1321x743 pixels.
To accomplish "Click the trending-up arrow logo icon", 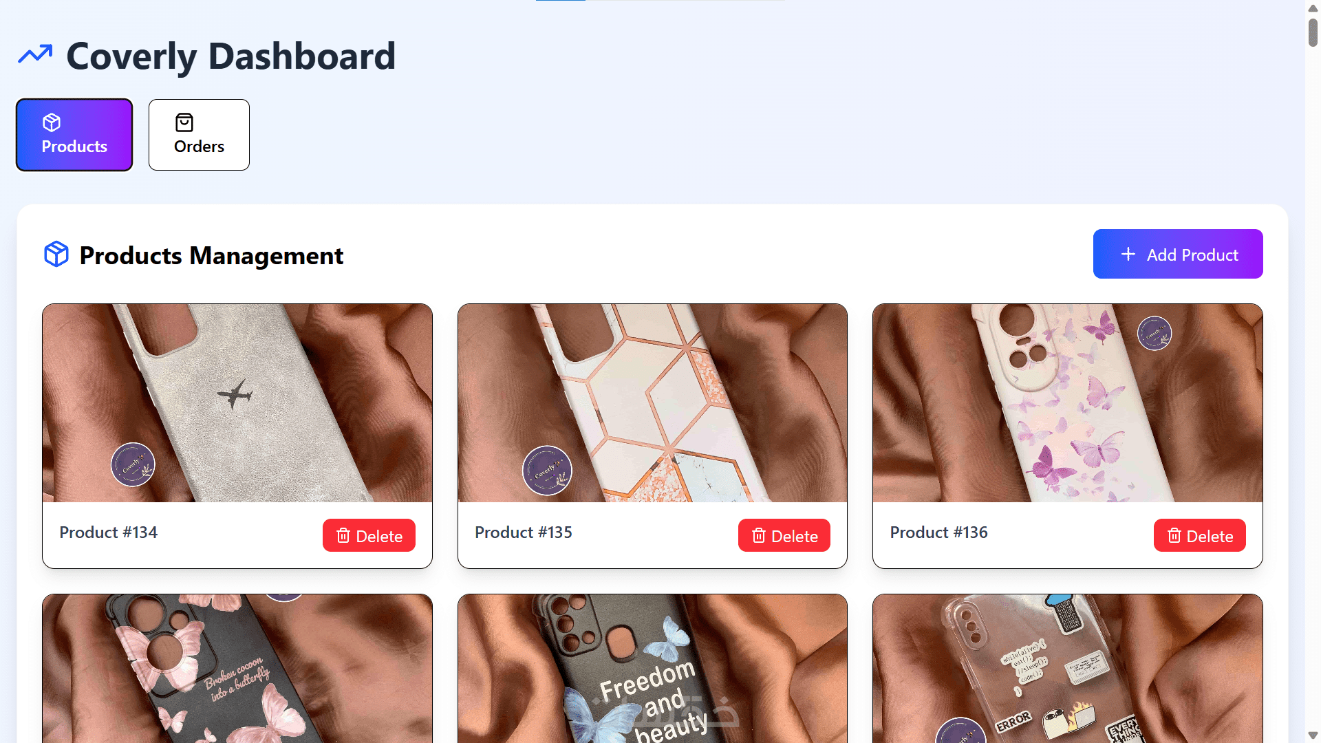I will coord(35,54).
